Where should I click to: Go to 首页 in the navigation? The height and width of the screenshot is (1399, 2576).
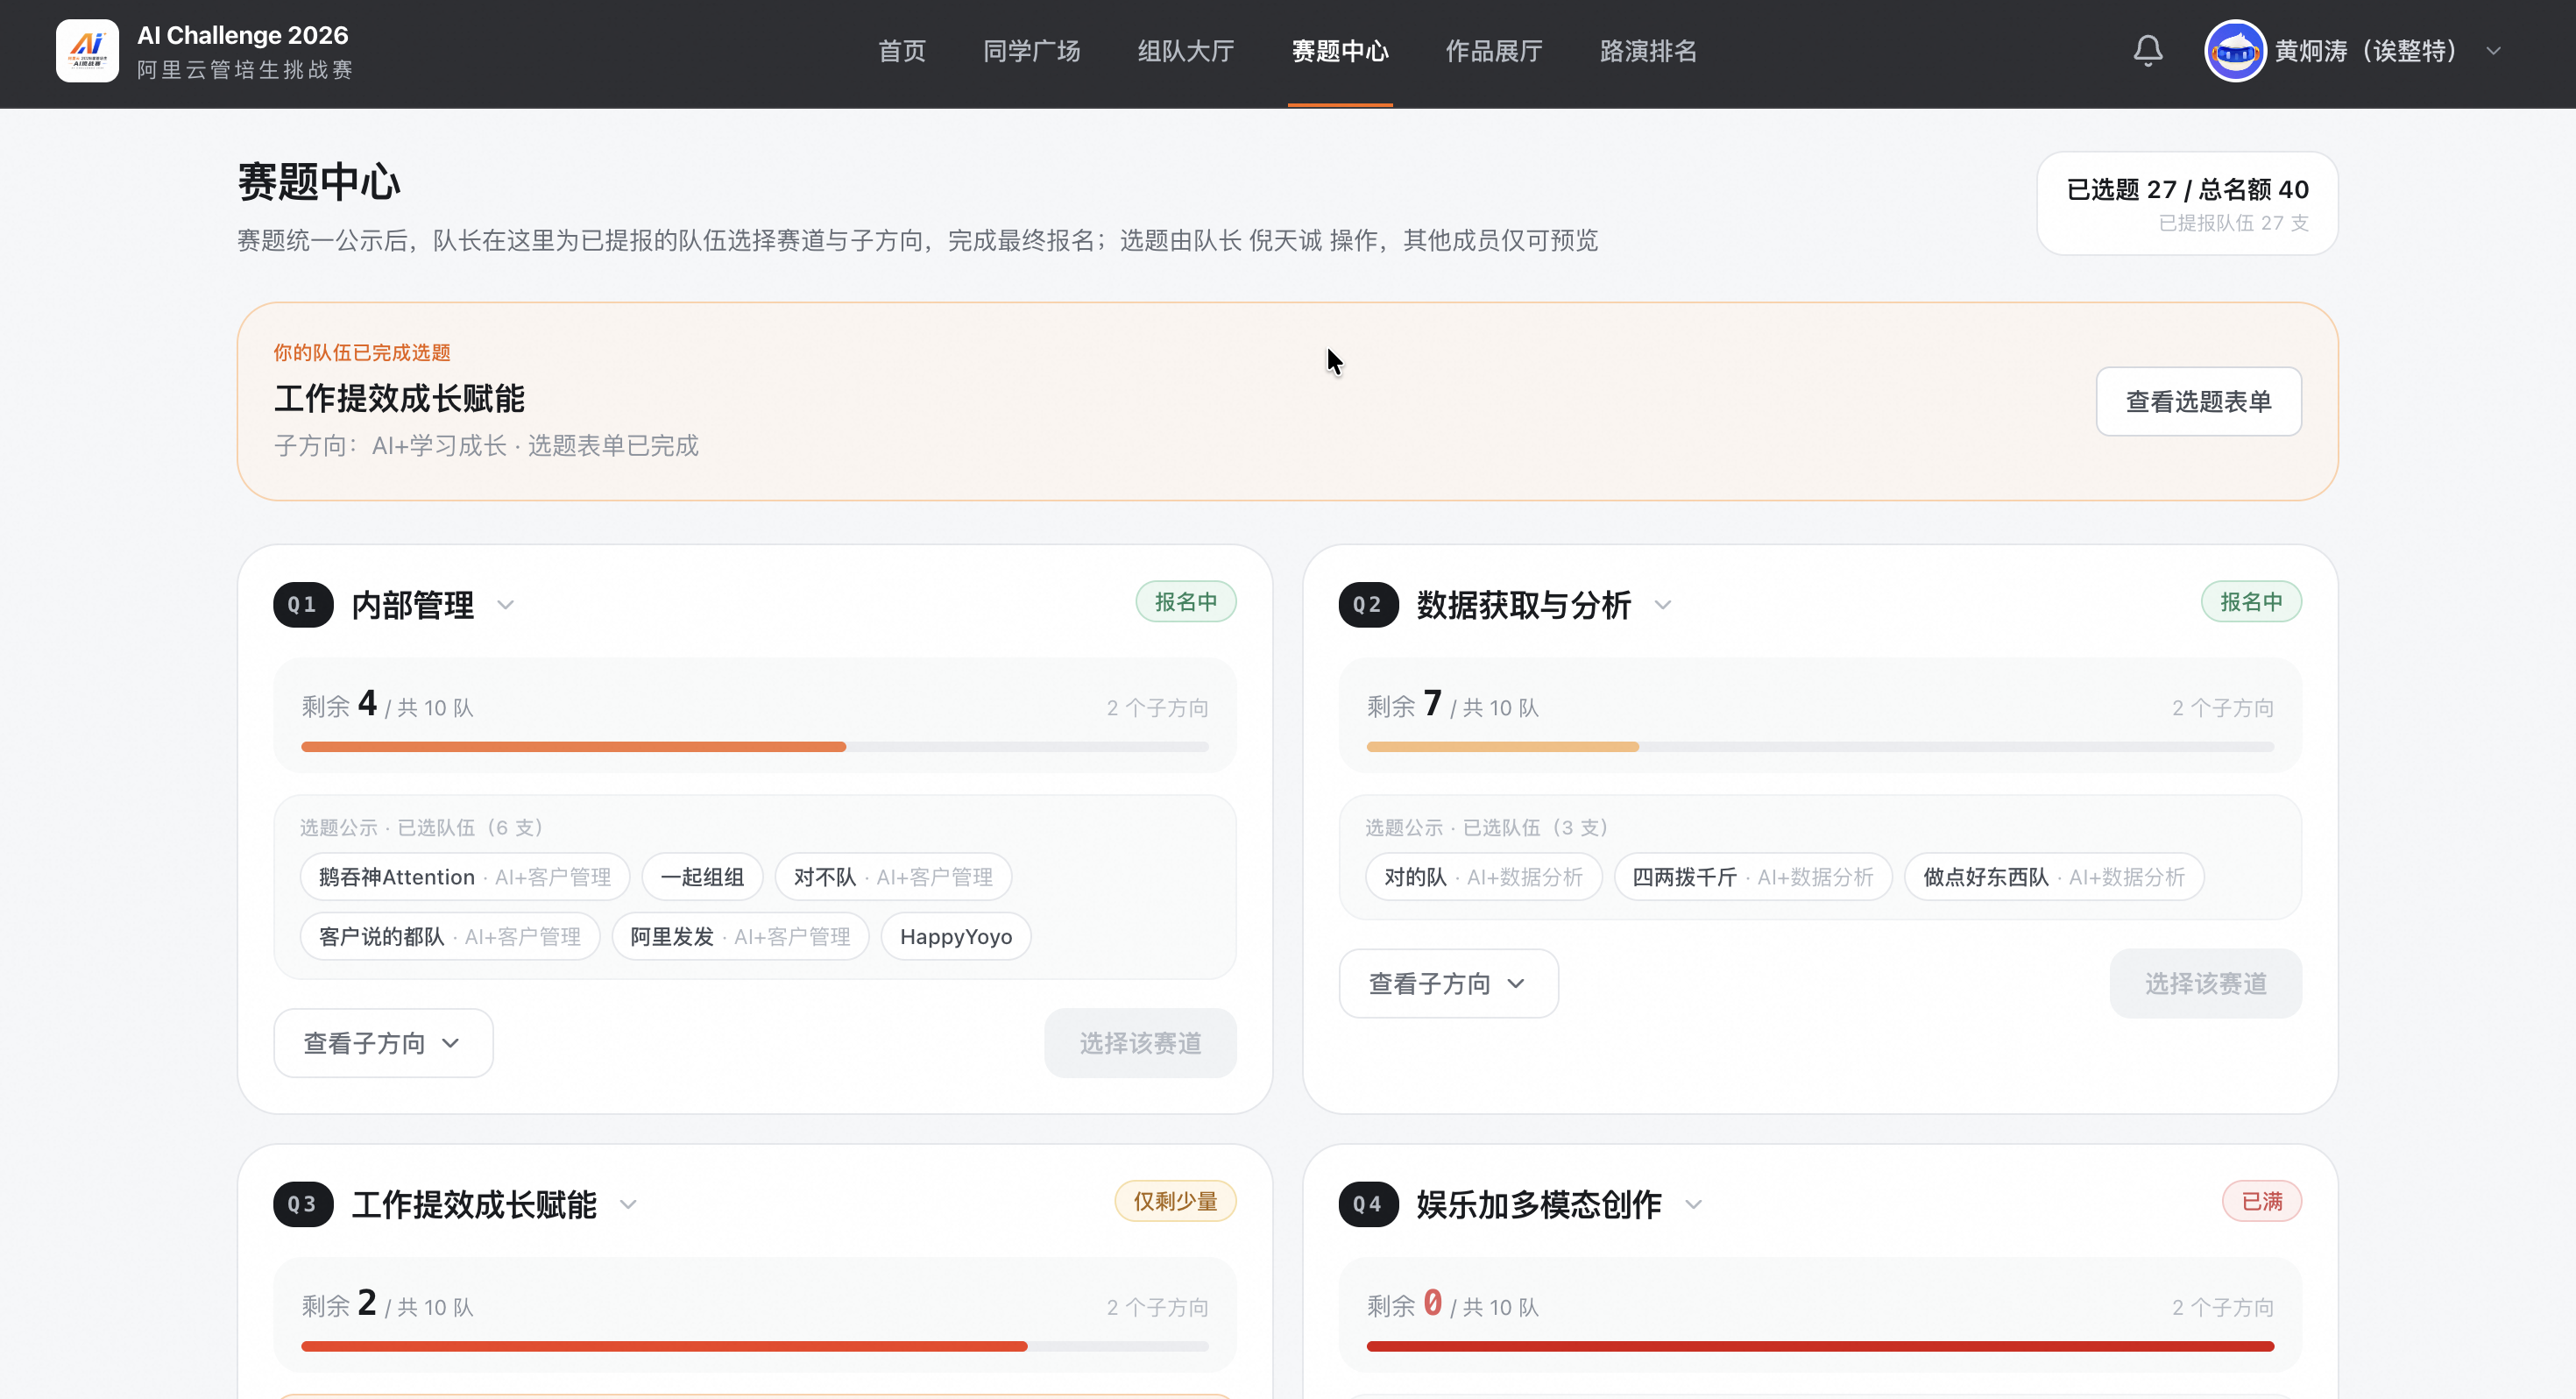point(902,51)
